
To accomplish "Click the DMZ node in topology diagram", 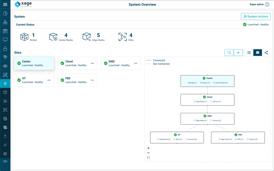I will (x=207, y=119).
